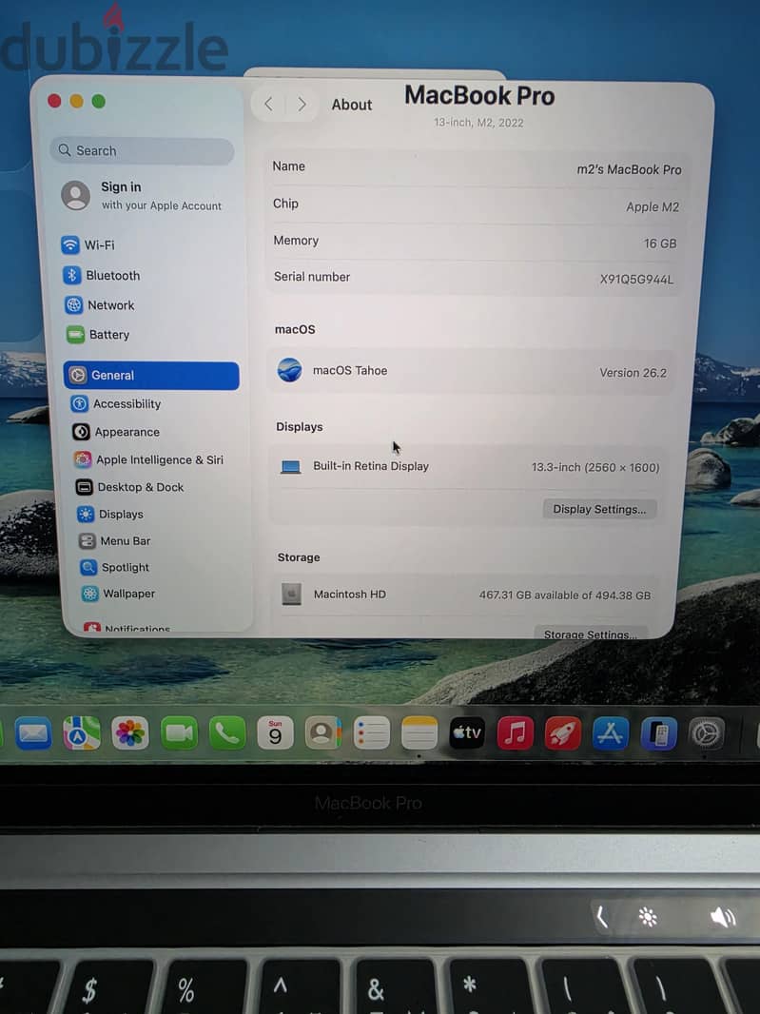Screen dimensions: 760x1014
Task: Click the Name row m2's MacBook Pro
Action: pos(477,168)
